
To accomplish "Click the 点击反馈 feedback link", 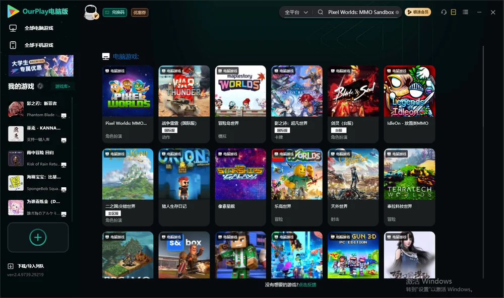I will click(x=307, y=285).
